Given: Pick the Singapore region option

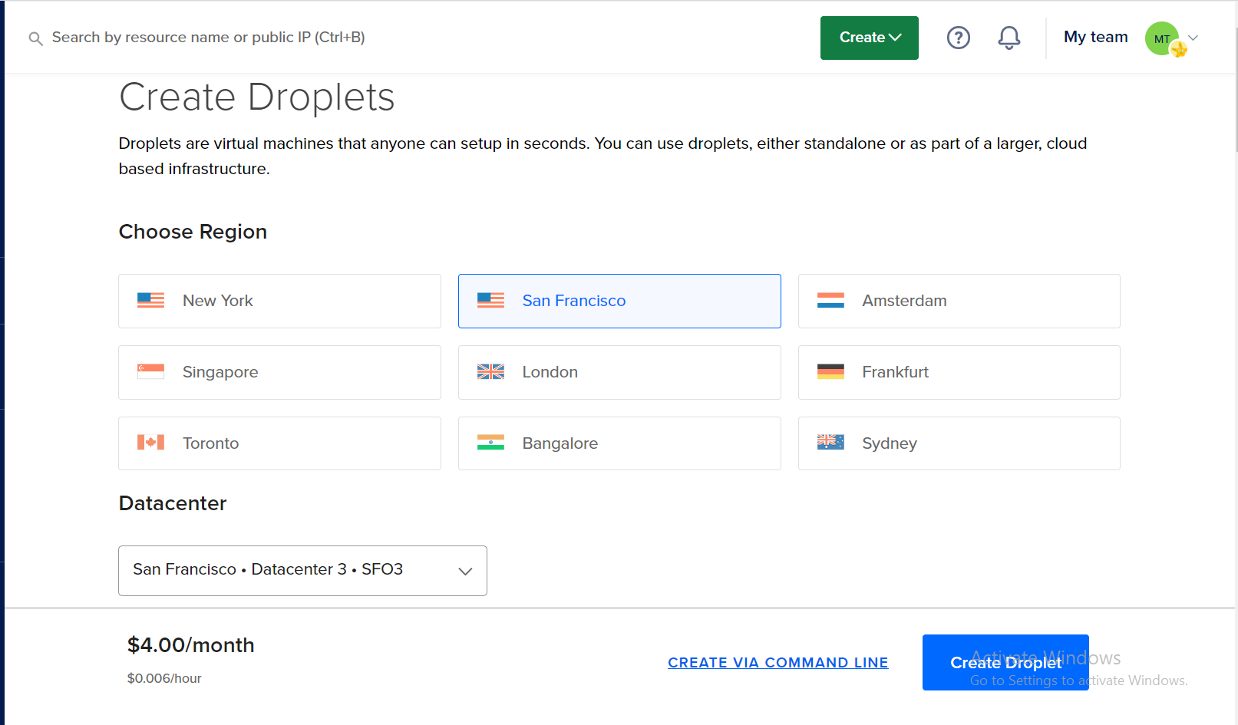Looking at the screenshot, I should (279, 372).
